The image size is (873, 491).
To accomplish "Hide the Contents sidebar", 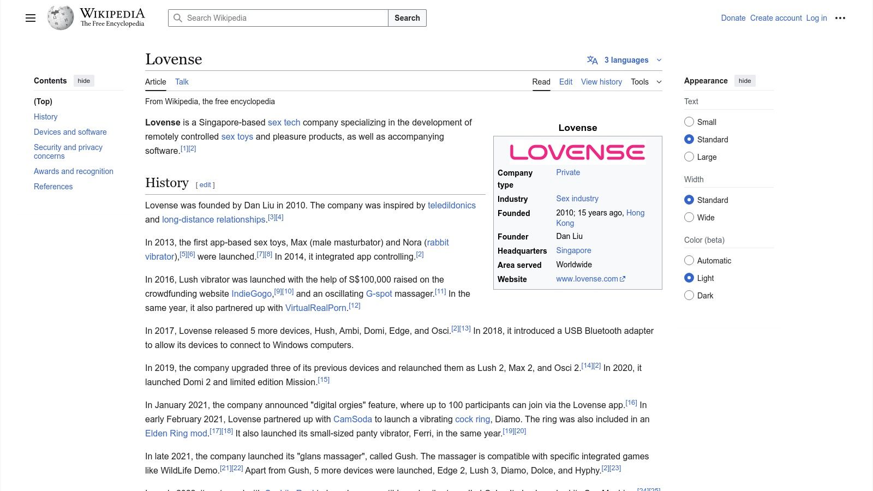I will [83, 81].
